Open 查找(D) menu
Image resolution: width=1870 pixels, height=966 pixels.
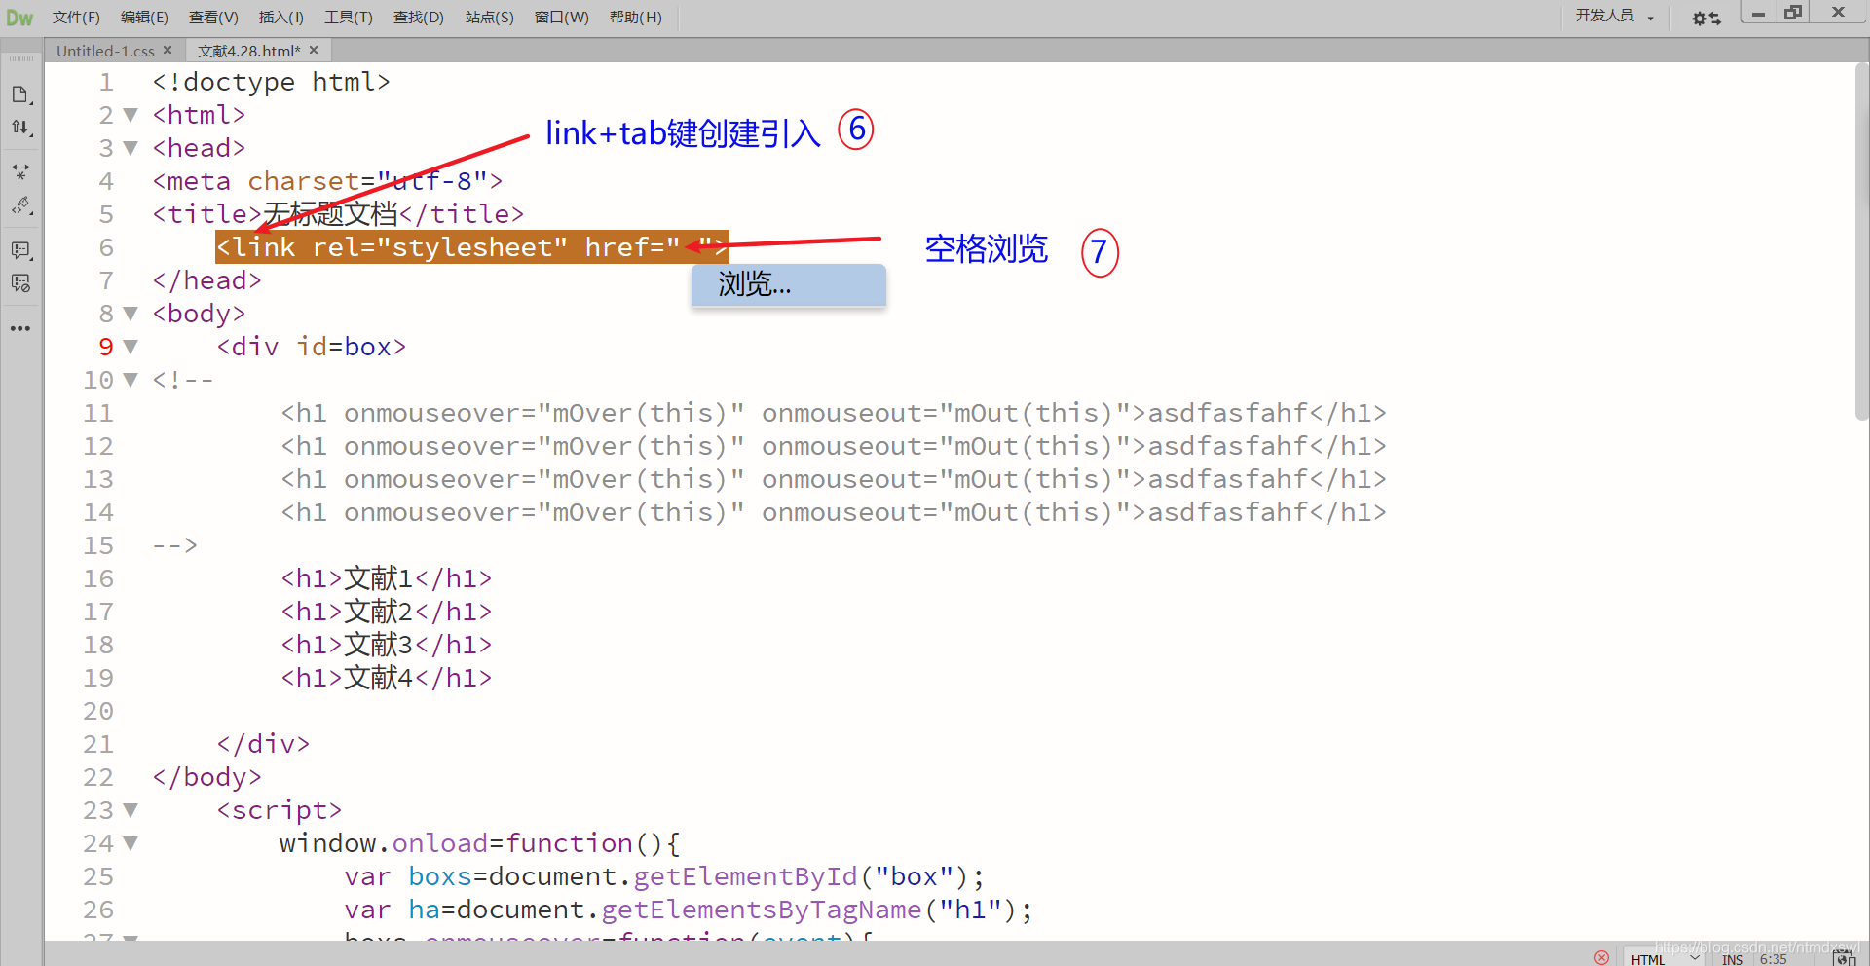(x=419, y=18)
